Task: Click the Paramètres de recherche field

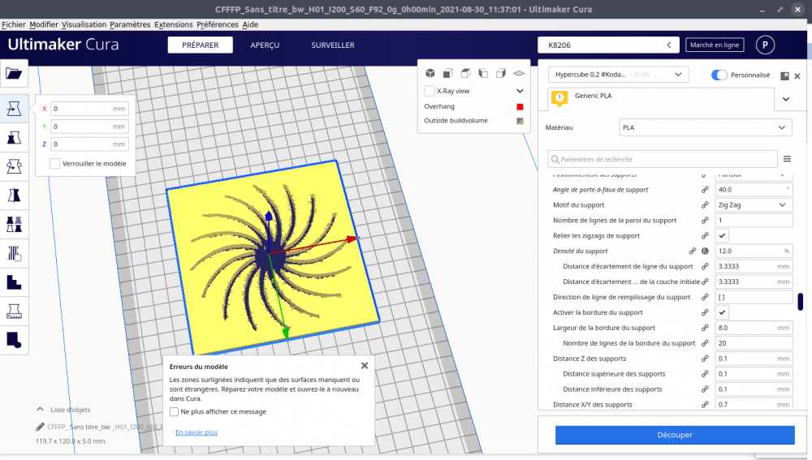Action: (663, 159)
